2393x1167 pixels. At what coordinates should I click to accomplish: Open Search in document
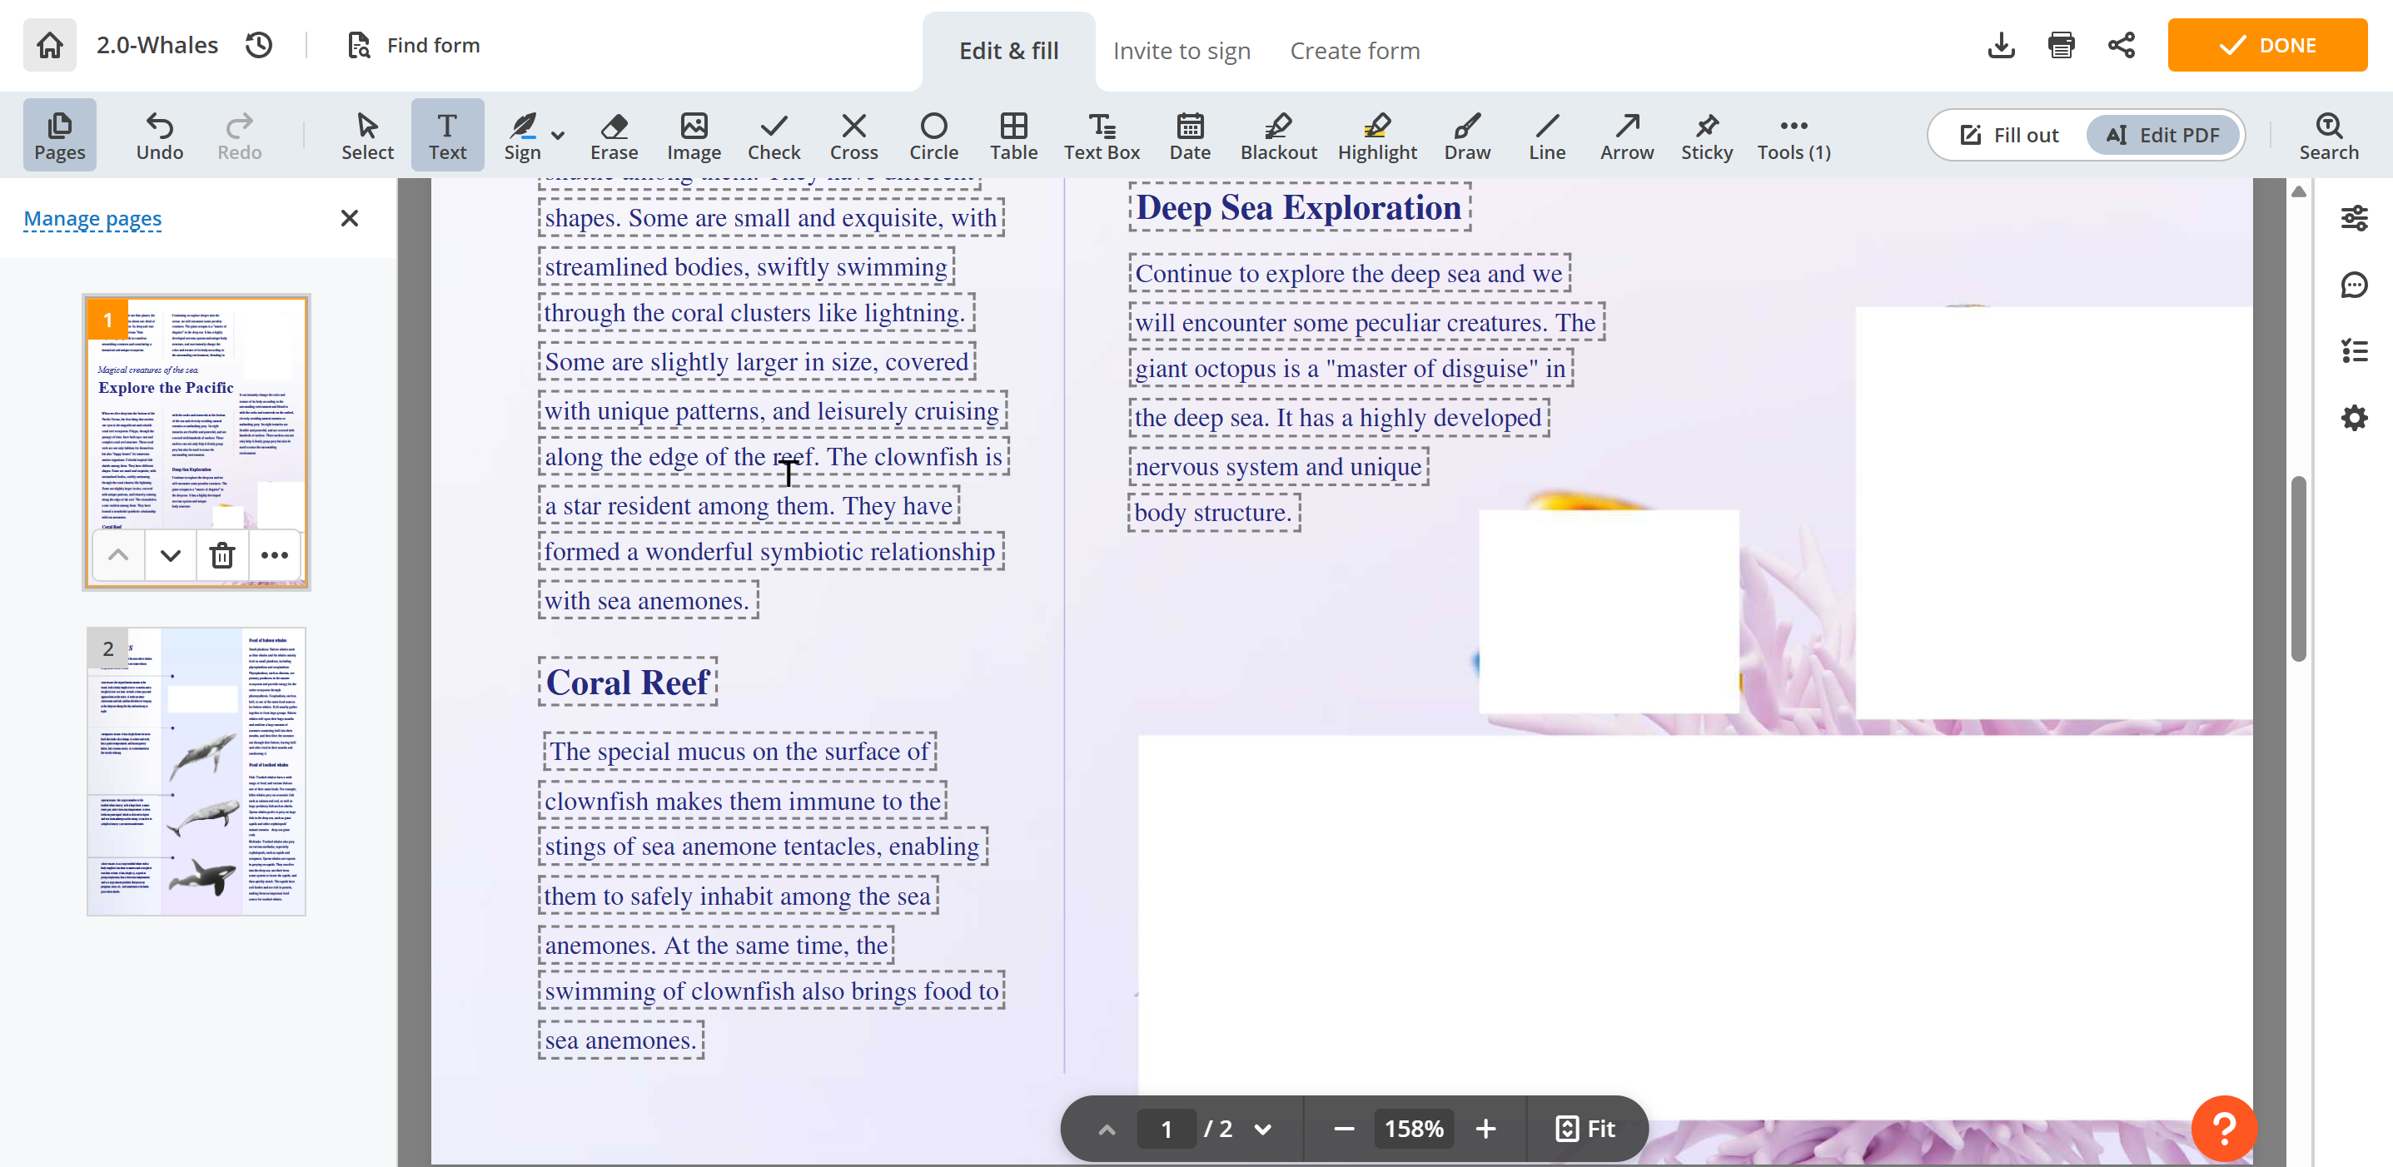[2329, 135]
